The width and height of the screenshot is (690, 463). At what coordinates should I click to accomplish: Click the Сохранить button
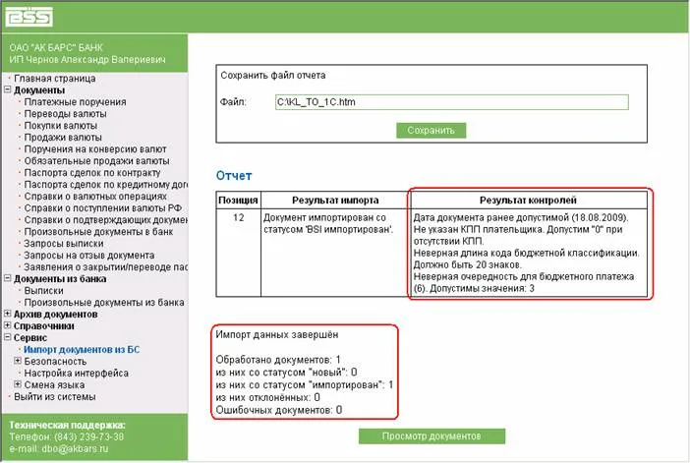(x=431, y=131)
